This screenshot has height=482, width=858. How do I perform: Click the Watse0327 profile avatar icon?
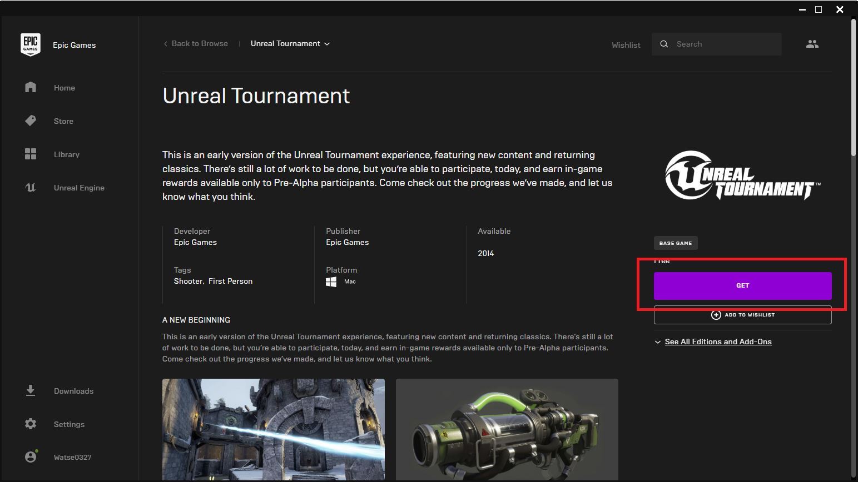point(31,457)
